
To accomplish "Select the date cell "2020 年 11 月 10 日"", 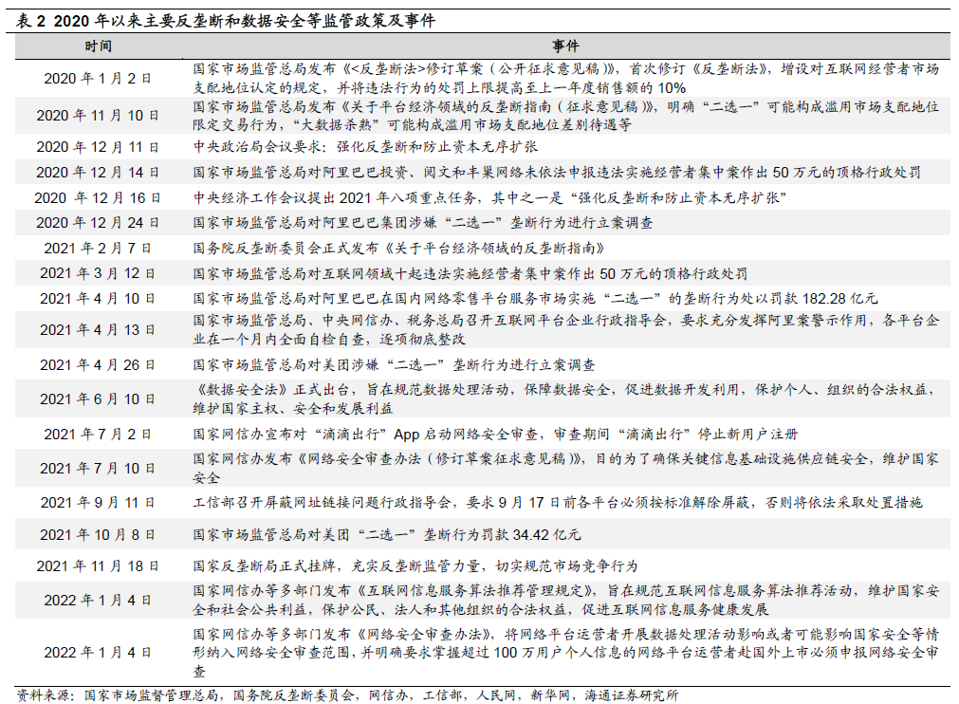I will [x=98, y=115].
